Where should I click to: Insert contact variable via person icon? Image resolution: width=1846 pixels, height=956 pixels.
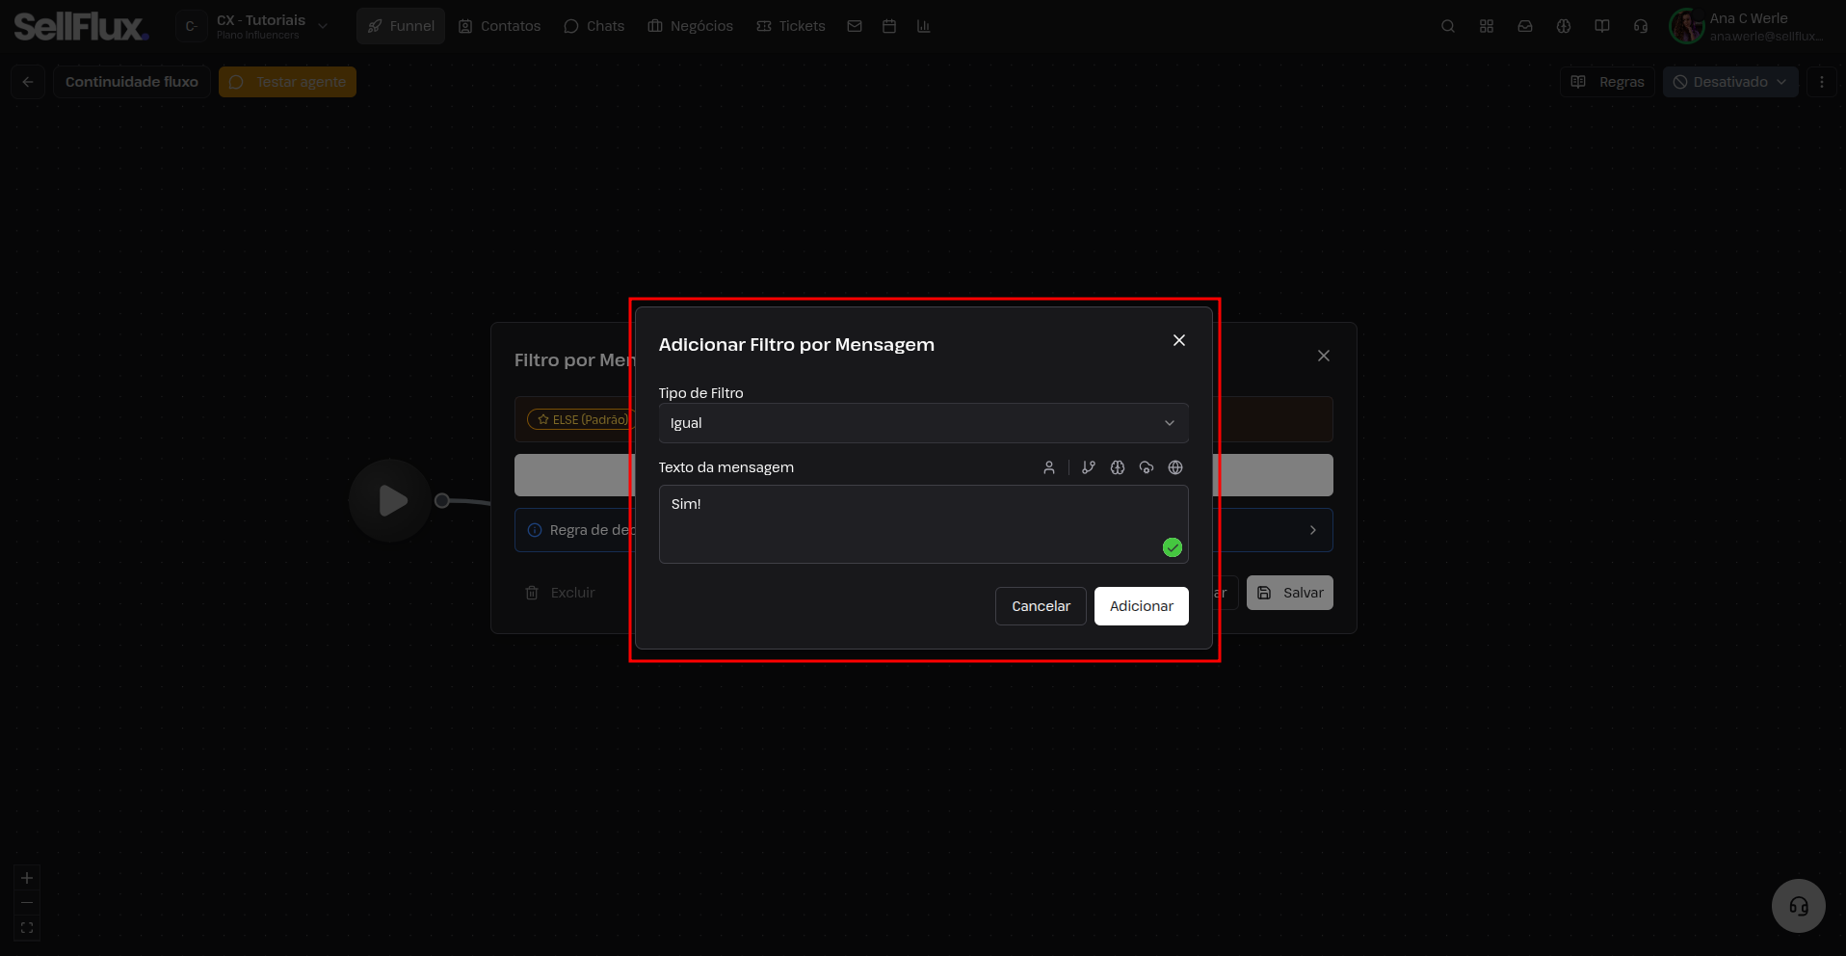click(1049, 467)
